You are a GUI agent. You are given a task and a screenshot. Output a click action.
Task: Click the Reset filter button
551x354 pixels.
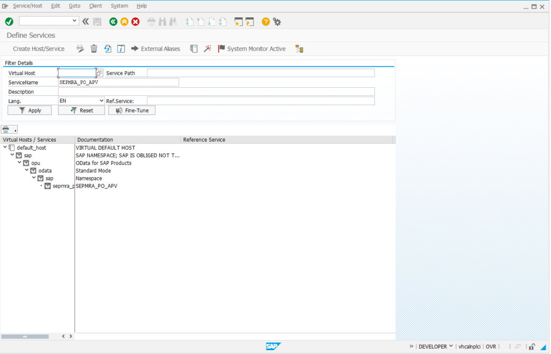tap(81, 110)
